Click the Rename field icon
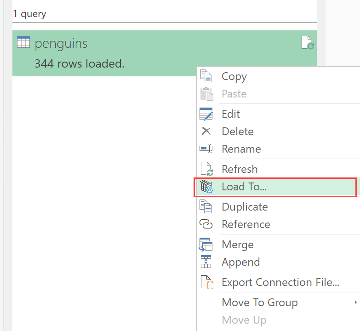This screenshot has width=360, height=331. pos(206,148)
